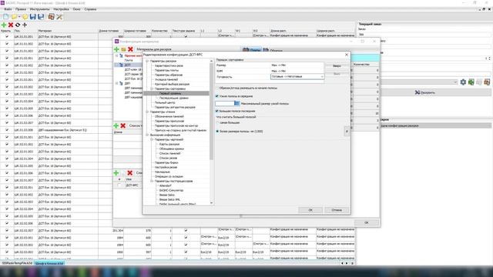493x277 pixels.
Task: Toggle Узкие полосы в середине checkbox
Action: 217,96
